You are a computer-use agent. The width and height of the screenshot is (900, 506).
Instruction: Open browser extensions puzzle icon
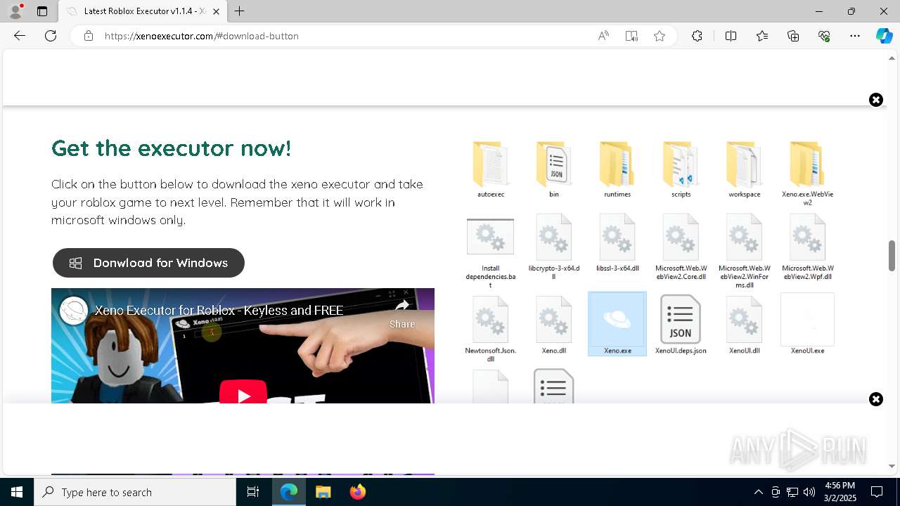tap(697, 36)
